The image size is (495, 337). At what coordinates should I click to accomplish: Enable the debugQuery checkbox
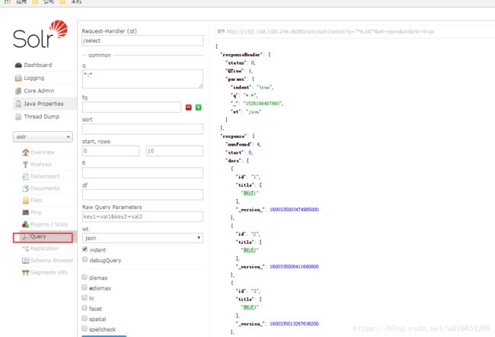[85, 259]
